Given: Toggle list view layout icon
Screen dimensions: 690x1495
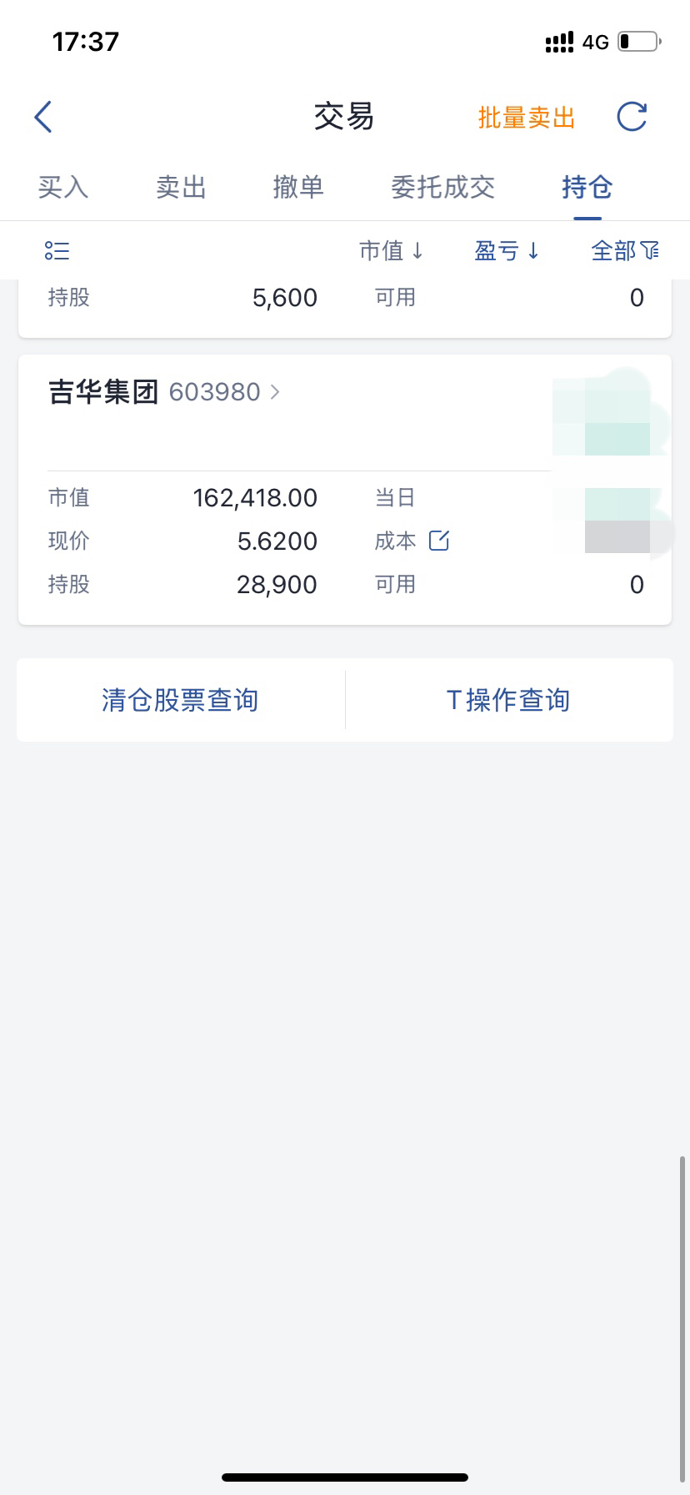Looking at the screenshot, I should coord(57,250).
